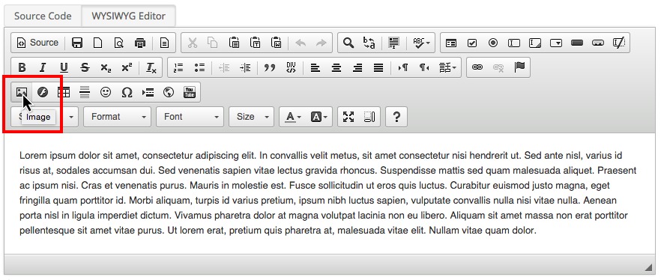This screenshot has height=280, width=661.
Task: Decrease indent of paragraph
Action: pyautogui.click(x=224, y=67)
